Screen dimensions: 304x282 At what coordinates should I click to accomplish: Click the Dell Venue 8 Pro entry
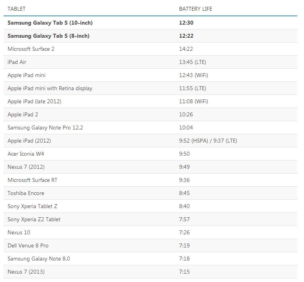[x=28, y=245]
